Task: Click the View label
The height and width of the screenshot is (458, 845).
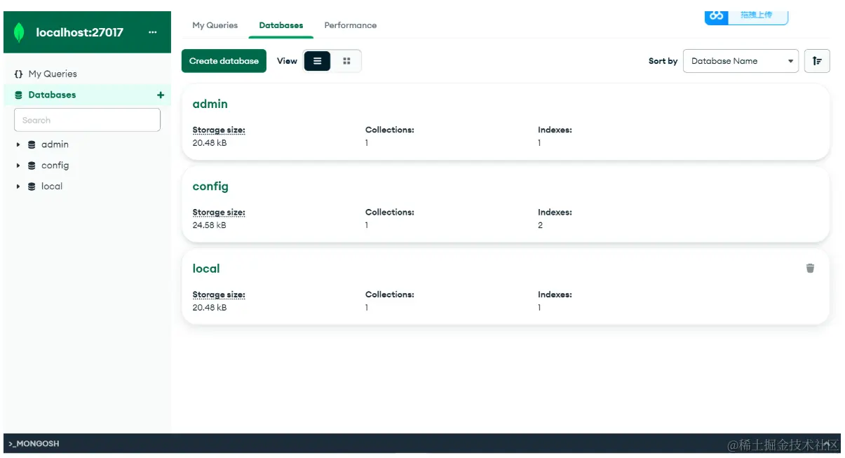Action: tap(287, 61)
